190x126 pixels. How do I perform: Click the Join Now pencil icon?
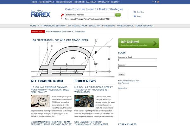point(135,12)
